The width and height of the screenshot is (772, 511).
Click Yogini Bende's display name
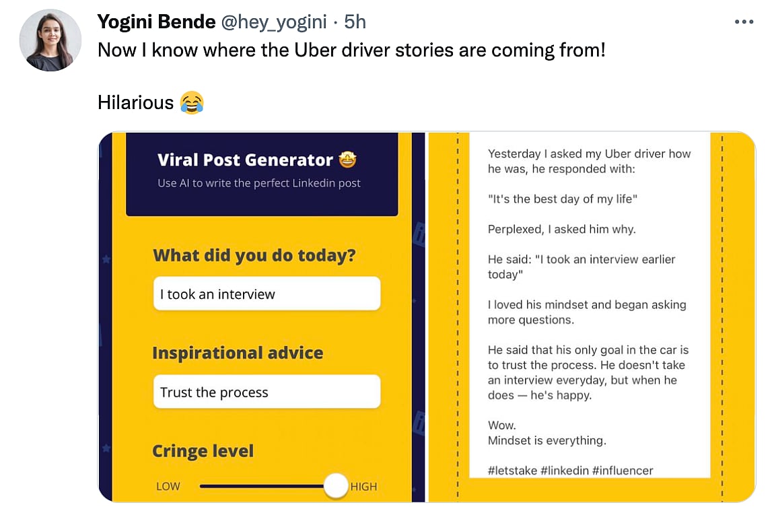pyautogui.click(x=156, y=21)
